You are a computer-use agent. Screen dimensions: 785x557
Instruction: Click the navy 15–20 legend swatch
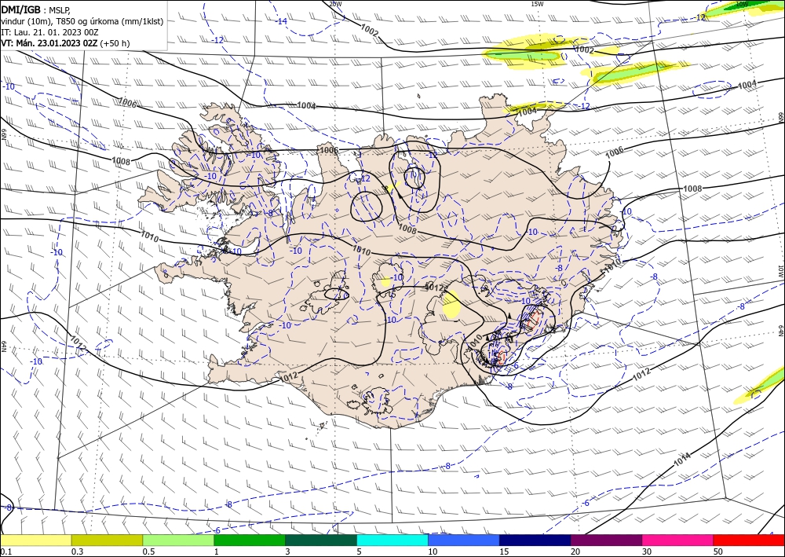tap(535, 540)
